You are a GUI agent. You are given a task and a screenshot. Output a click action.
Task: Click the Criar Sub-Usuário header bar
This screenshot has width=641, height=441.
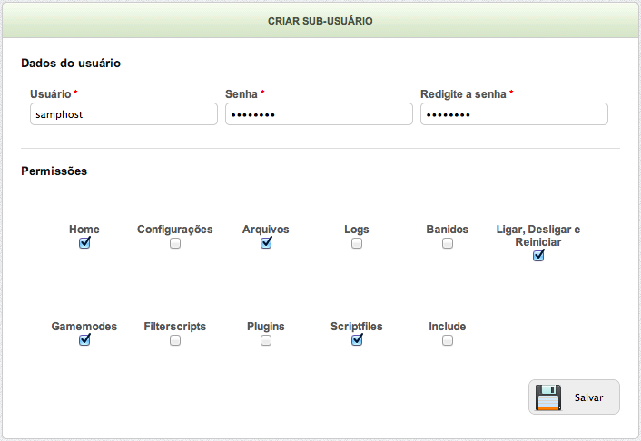point(320,21)
